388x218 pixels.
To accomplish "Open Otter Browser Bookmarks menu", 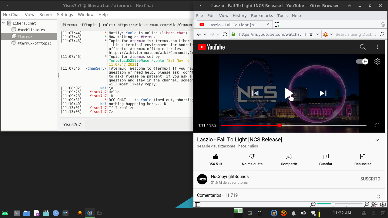I will 262,15.
